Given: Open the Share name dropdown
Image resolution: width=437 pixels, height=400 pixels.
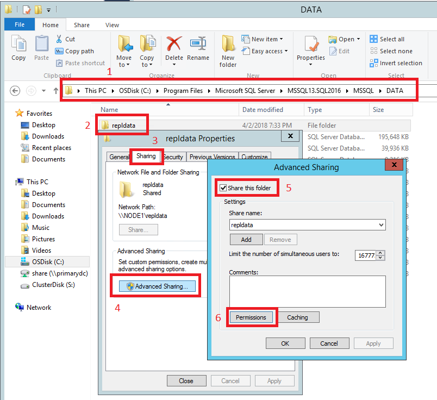Looking at the screenshot, I should [x=381, y=225].
